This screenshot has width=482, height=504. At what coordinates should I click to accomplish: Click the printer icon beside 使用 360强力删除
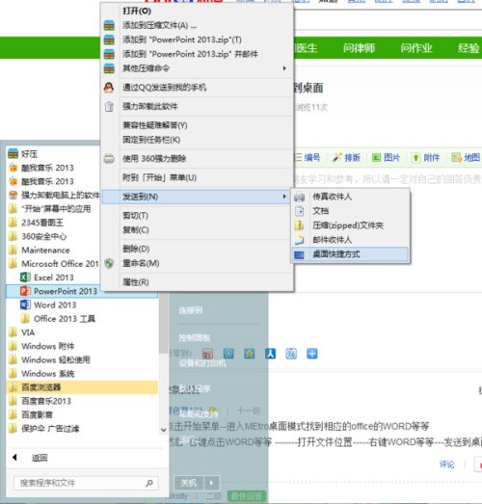pos(109,158)
